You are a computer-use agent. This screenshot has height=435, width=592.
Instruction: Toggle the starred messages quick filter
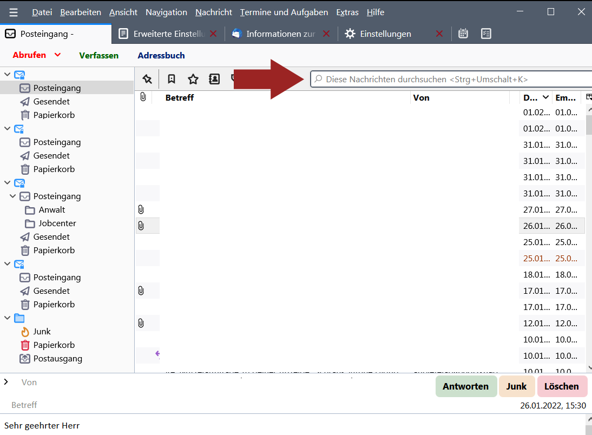click(193, 79)
